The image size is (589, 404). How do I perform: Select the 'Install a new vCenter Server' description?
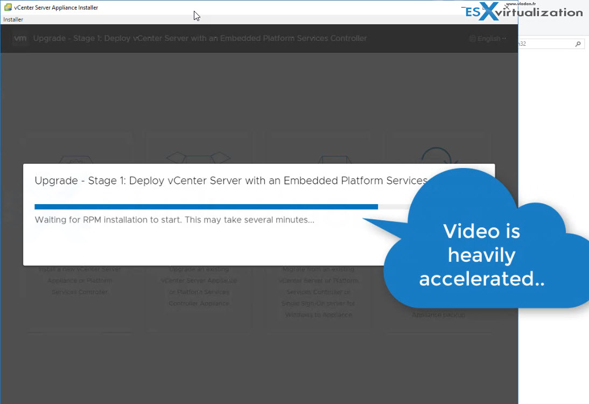pyautogui.click(x=80, y=280)
